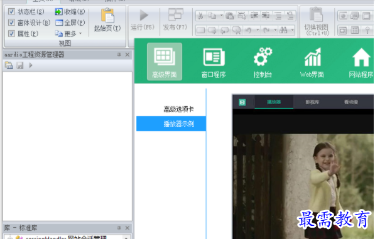The width and height of the screenshot is (375, 239).
Task: Click the 看动漫 tab in preview
Action: click(x=351, y=102)
